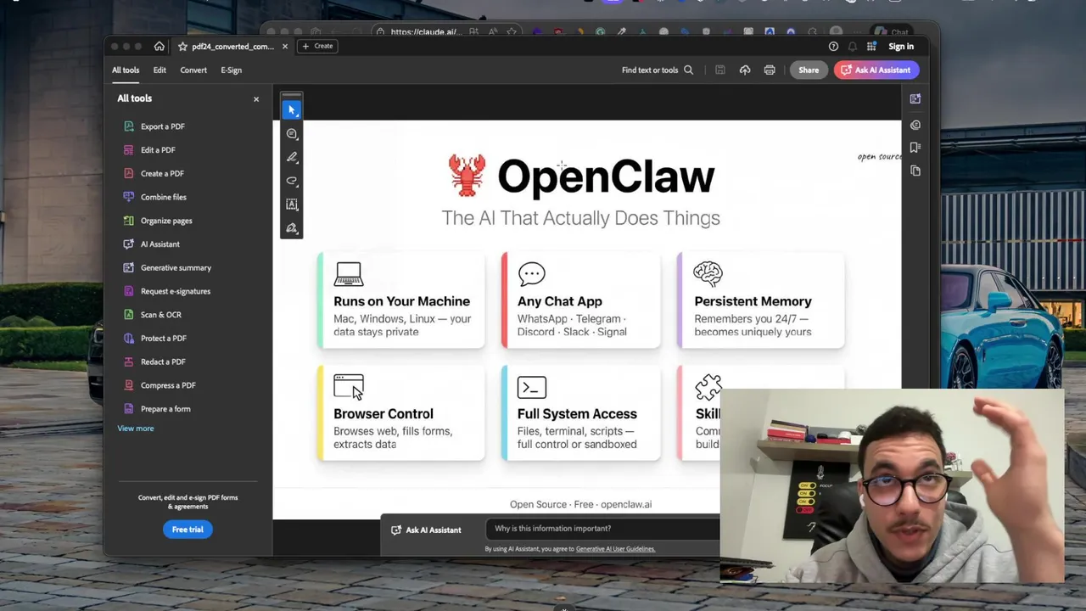
Task: Open the E-Sign menu
Action: tap(232, 70)
